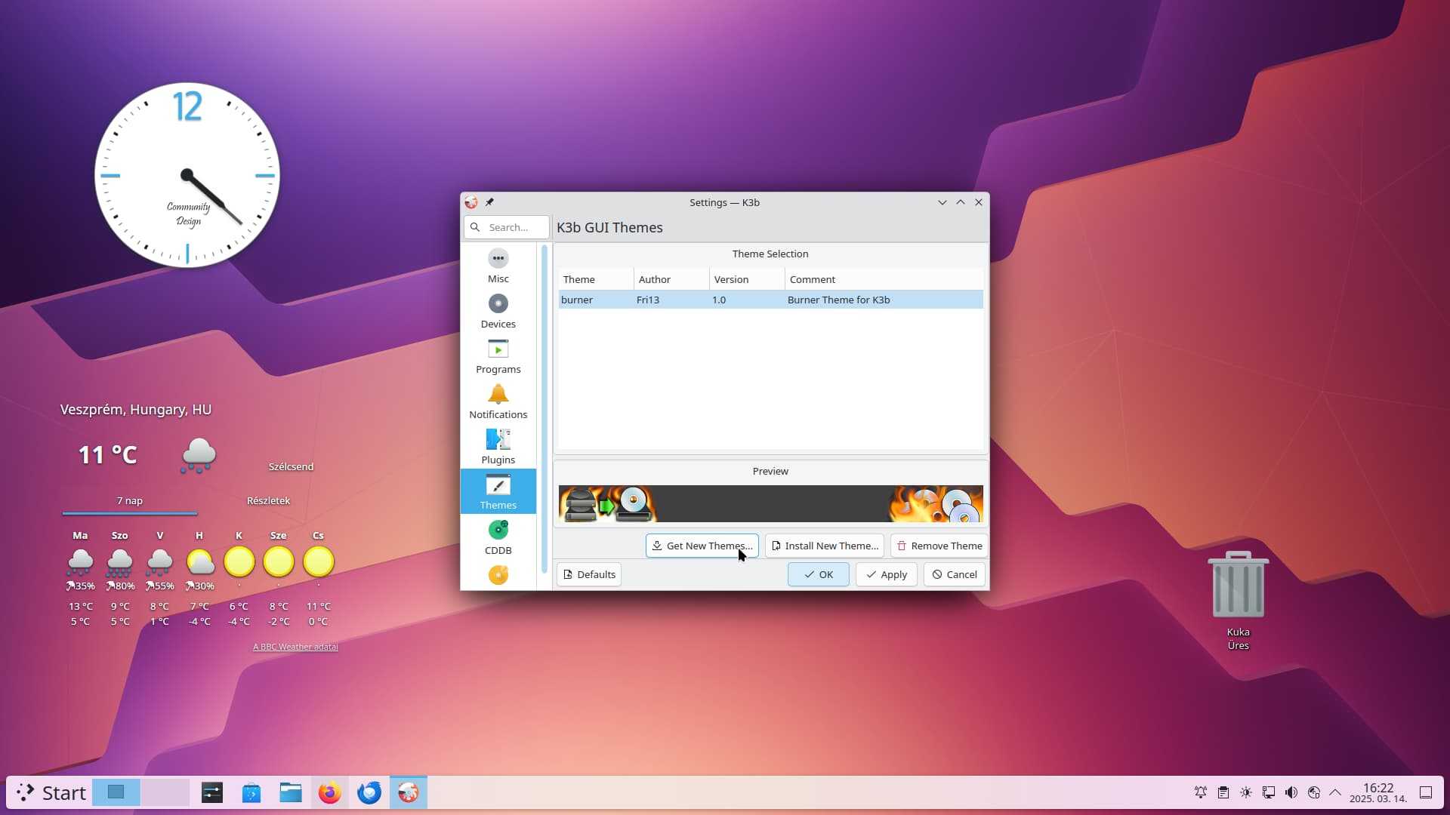Click the analog clock widget

coord(187,175)
